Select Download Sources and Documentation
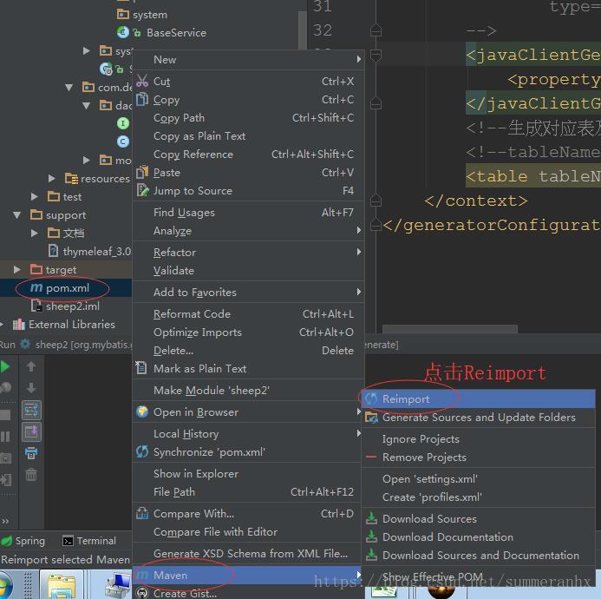This screenshot has height=599, width=601. 479,555
